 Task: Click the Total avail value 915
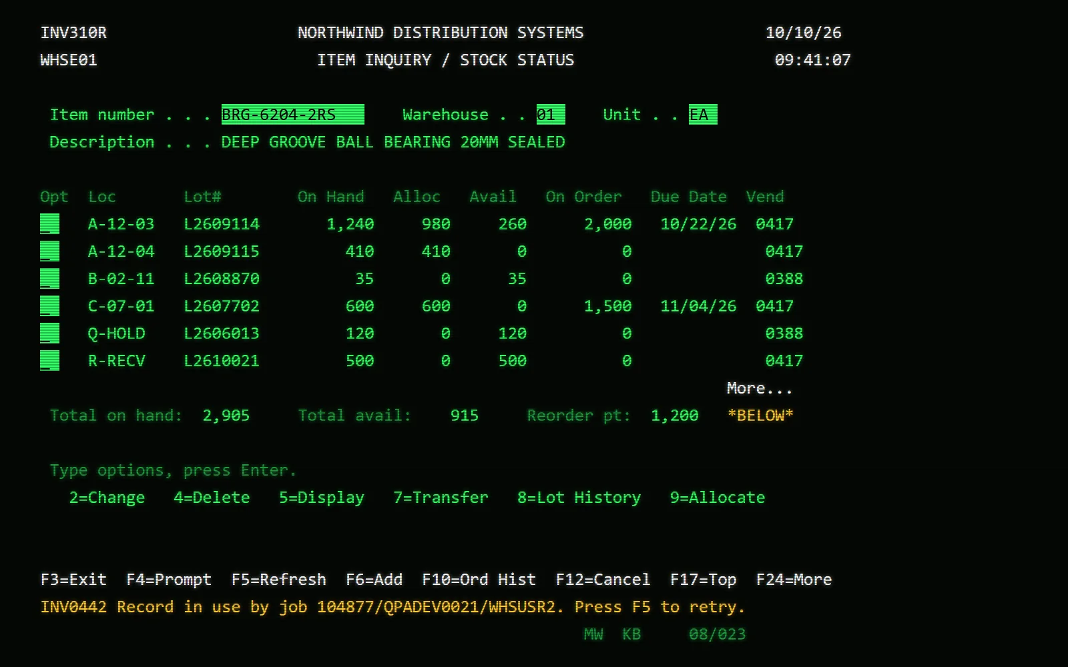click(465, 416)
